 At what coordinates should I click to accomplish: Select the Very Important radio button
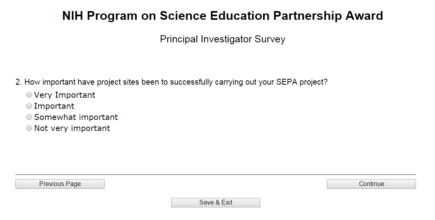29,95
